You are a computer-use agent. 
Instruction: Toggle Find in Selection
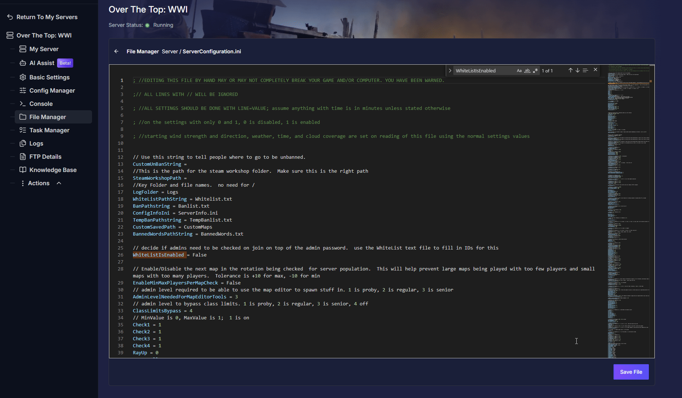pos(585,70)
